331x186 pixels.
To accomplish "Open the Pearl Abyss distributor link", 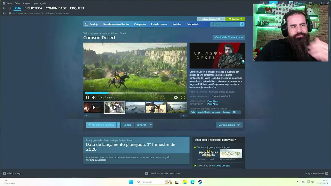I will point(213,104).
